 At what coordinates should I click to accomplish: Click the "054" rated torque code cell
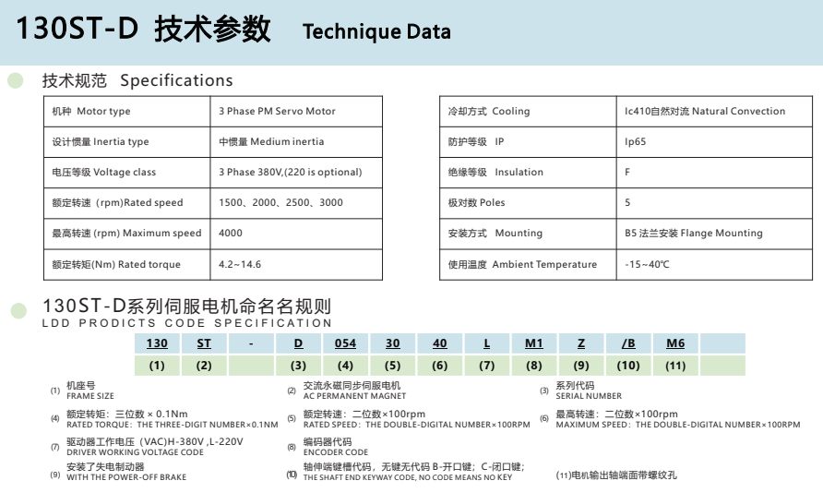(x=345, y=343)
